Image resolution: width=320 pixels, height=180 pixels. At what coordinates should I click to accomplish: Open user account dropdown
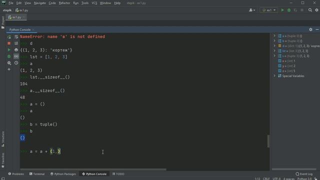[252, 10]
